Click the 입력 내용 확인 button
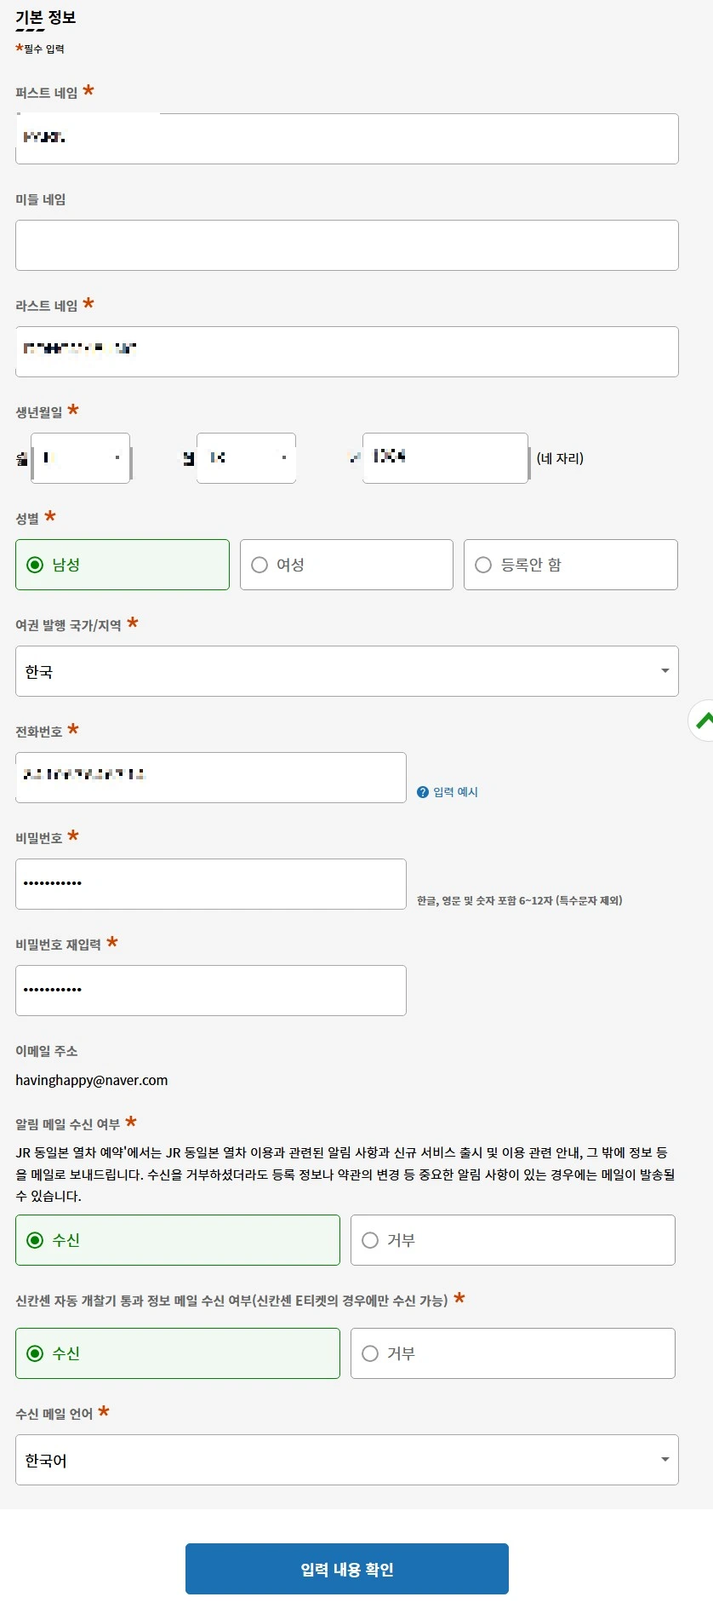The image size is (713, 1614). coord(346,1568)
